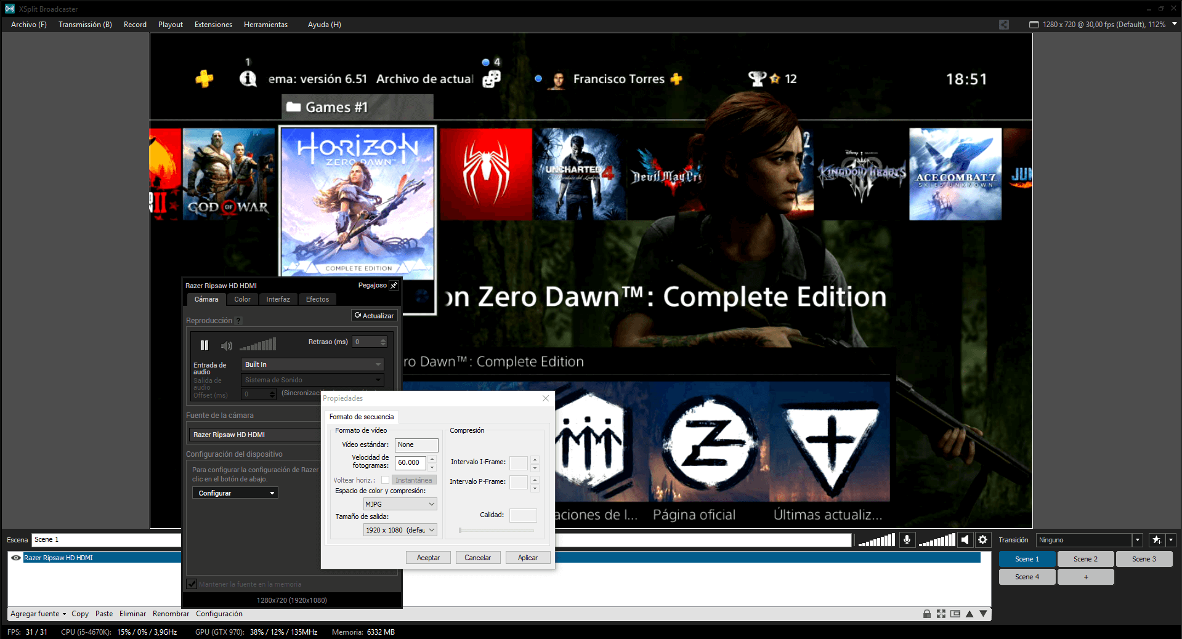Switch to Scene 3
1182x639 pixels.
click(1144, 559)
